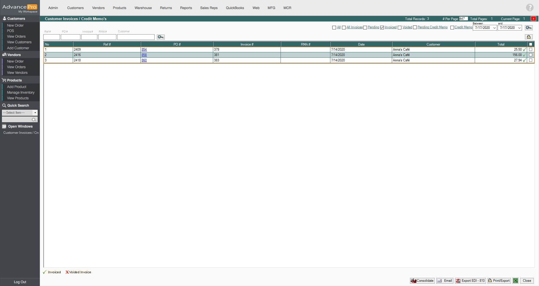Click the Consolidate button
Screen dimensions: 539x286
click(x=422, y=281)
